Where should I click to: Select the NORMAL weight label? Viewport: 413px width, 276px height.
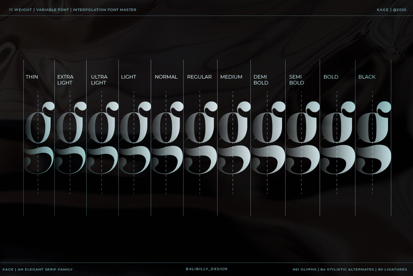tap(166, 77)
